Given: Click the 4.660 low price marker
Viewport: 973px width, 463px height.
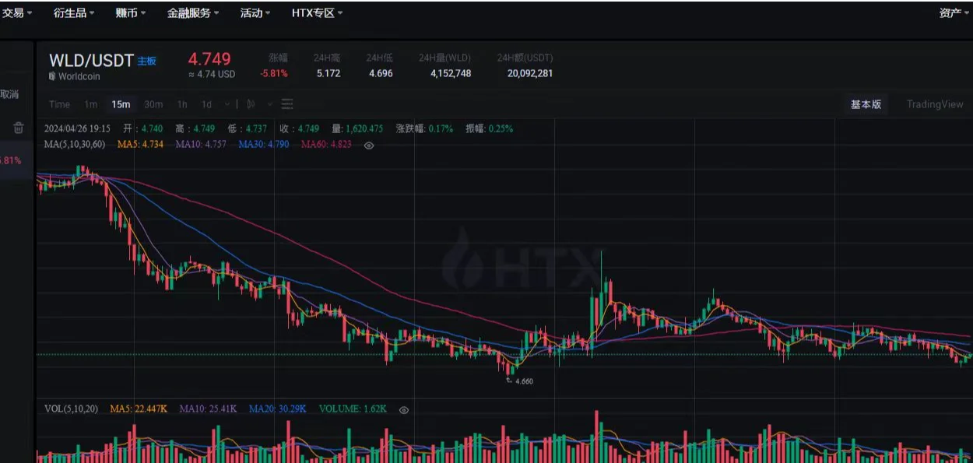Looking at the screenshot, I should (524, 381).
